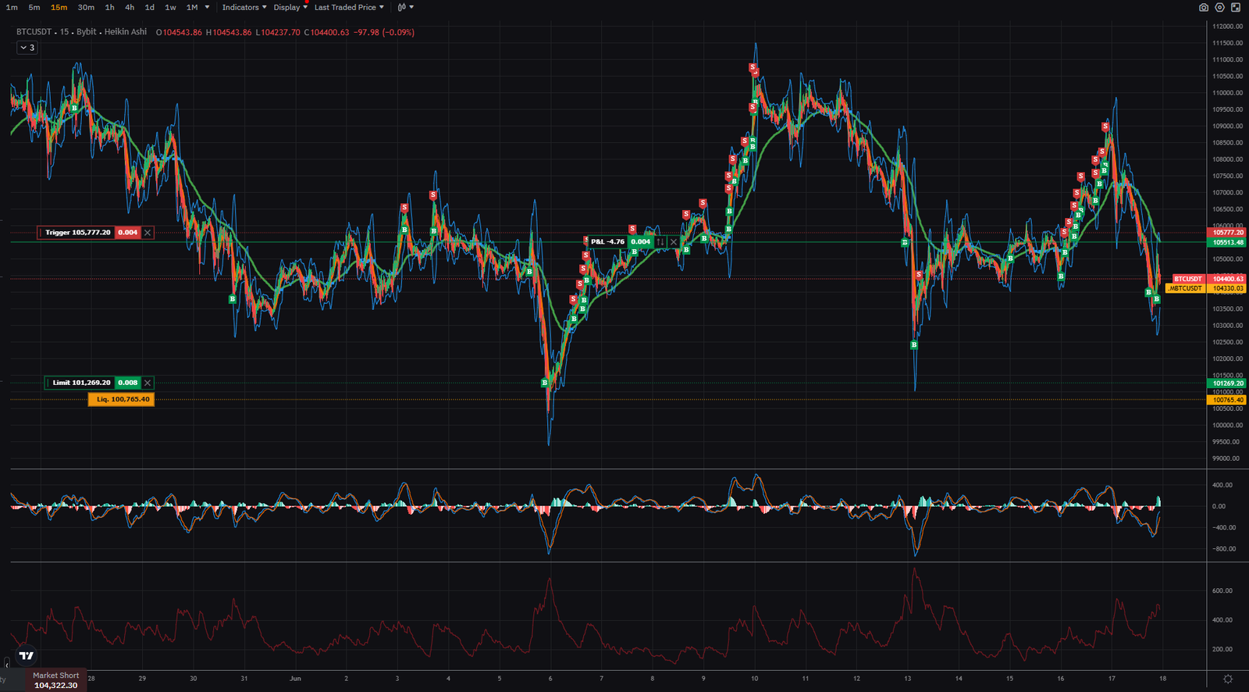Click the 101269.20 green price-axis label

pos(1226,383)
